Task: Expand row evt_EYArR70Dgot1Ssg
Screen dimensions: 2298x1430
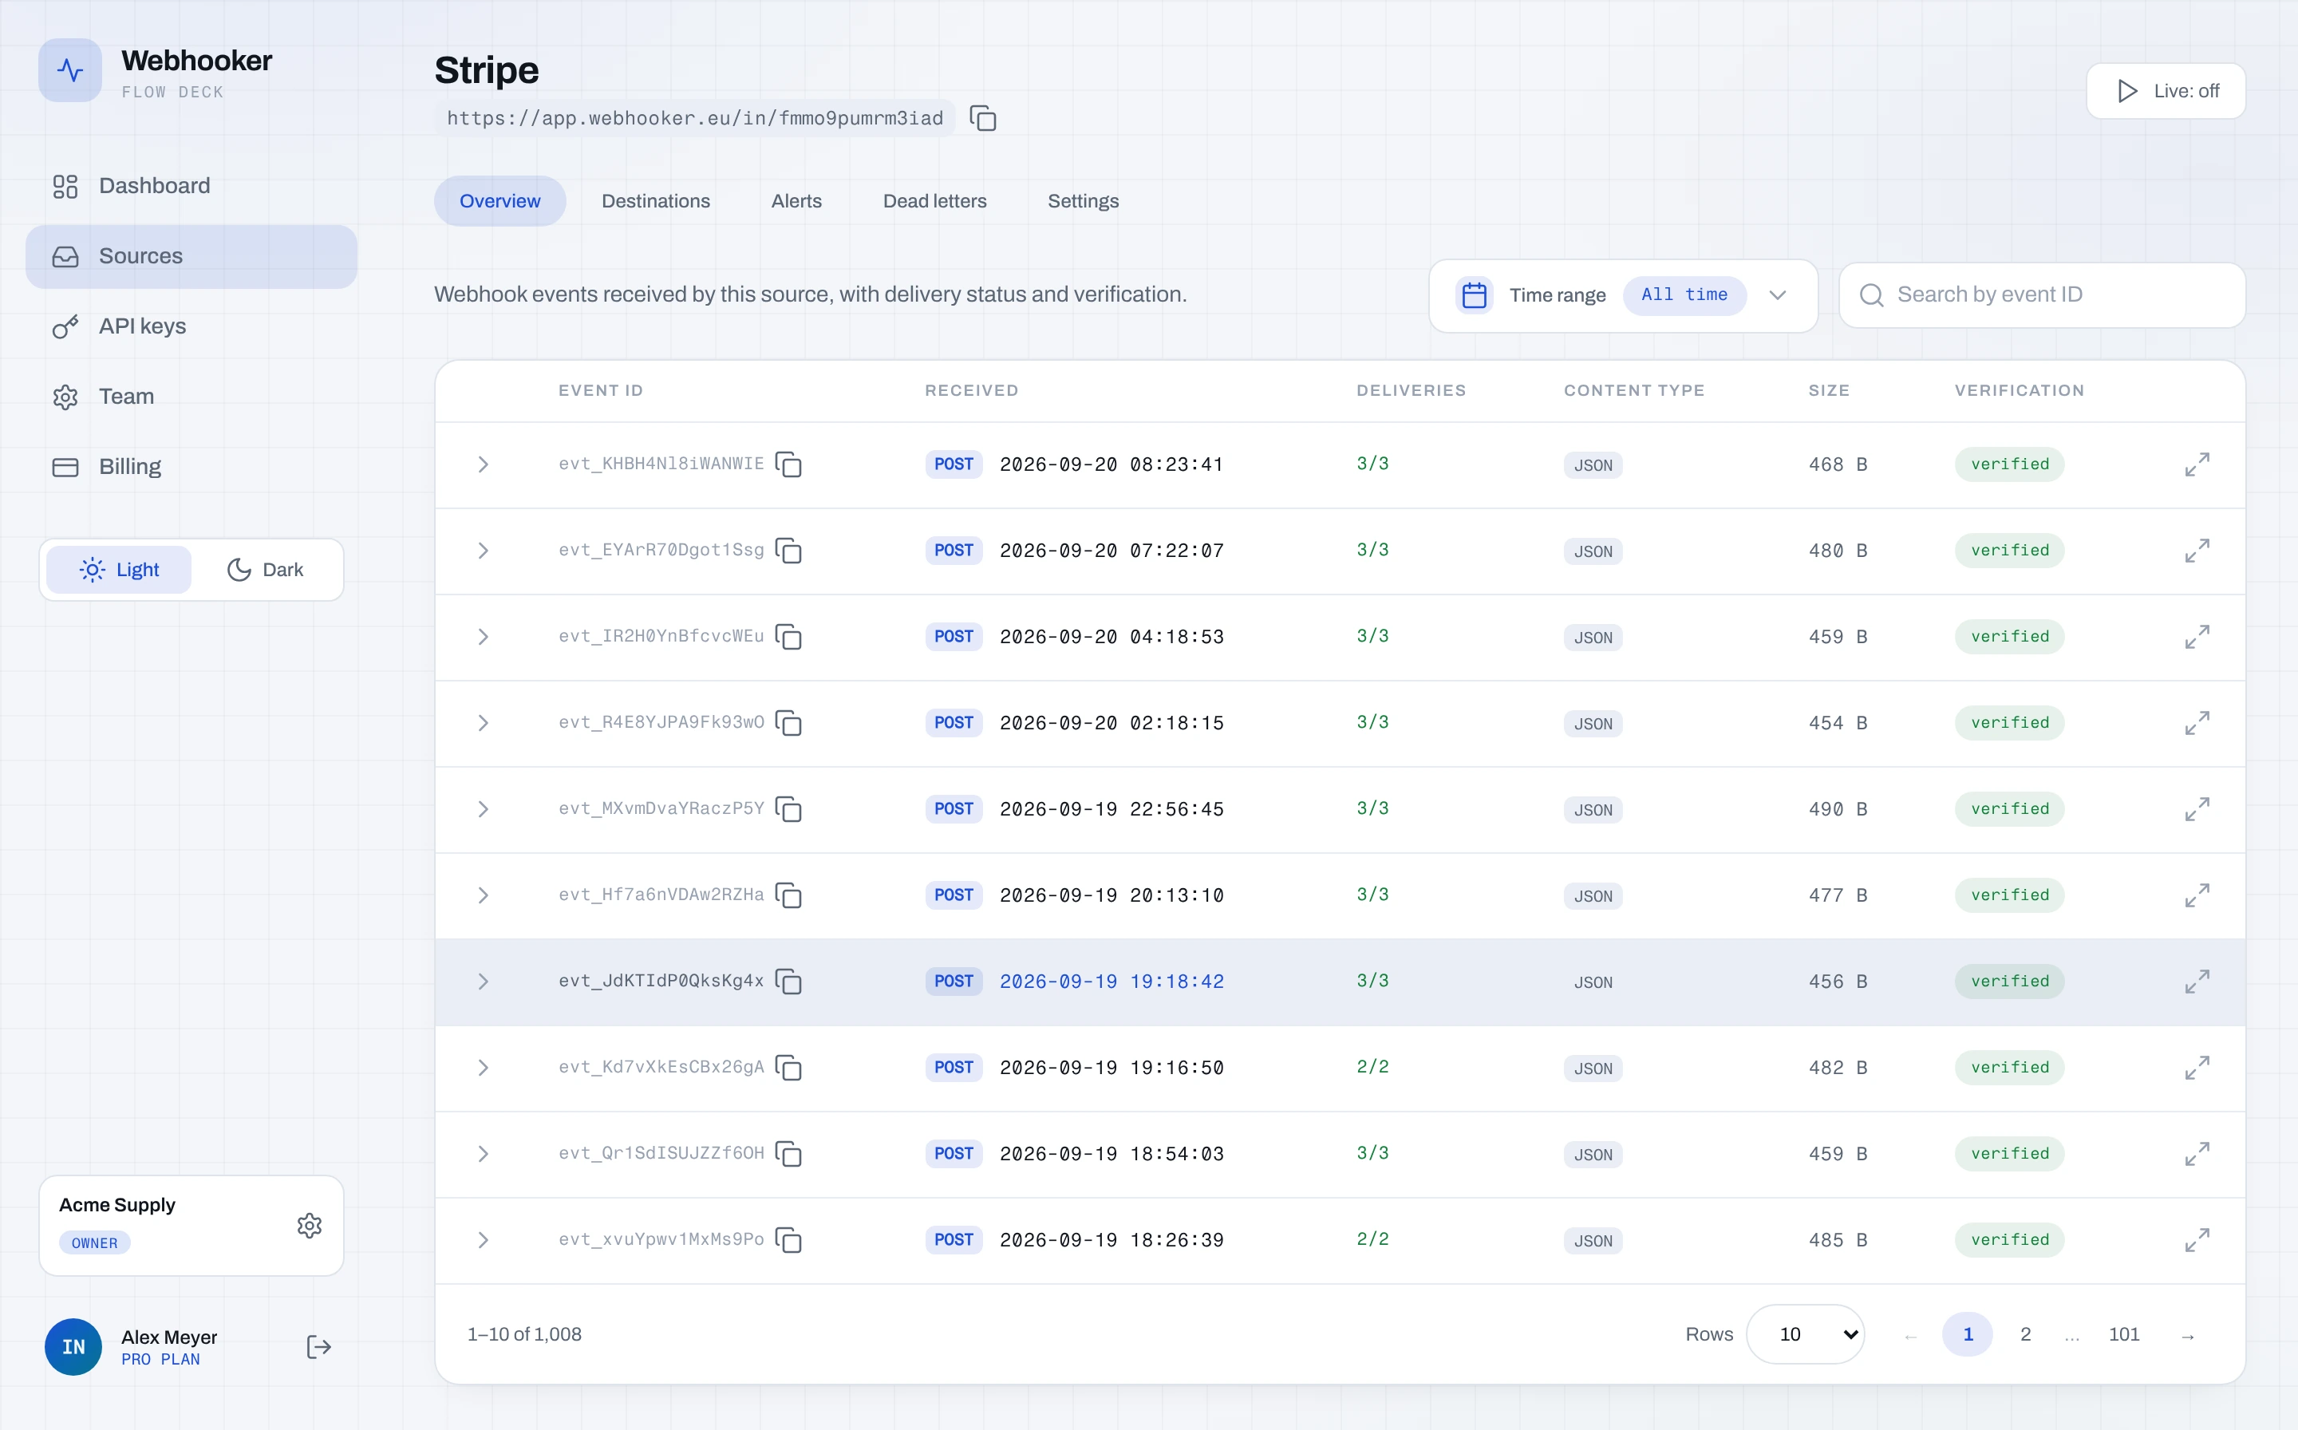Action: click(x=484, y=551)
